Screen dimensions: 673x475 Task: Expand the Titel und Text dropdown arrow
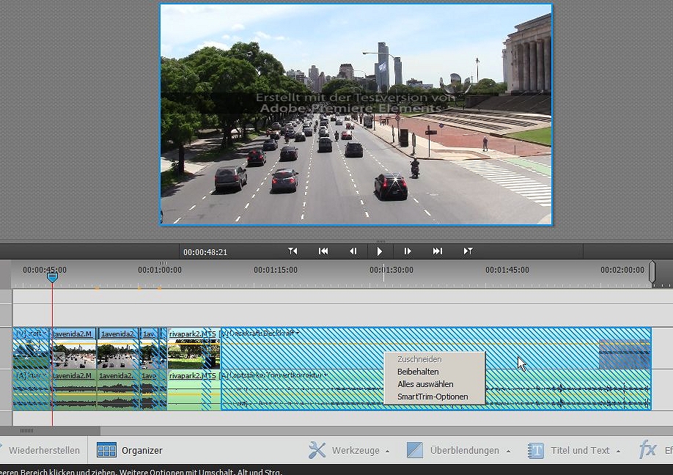click(x=618, y=452)
